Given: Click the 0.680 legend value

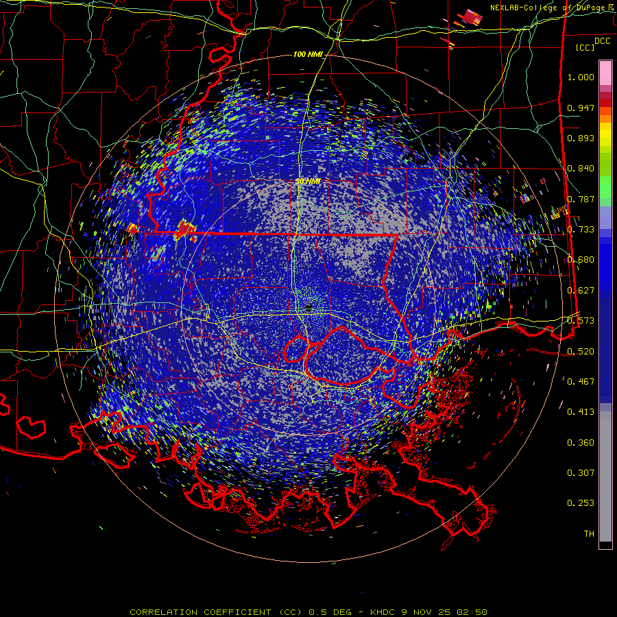Looking at the screenshot, I should (x=581, y=260).
